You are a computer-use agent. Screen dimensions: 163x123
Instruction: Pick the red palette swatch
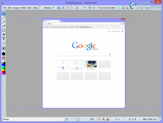[x=3, y=72]
